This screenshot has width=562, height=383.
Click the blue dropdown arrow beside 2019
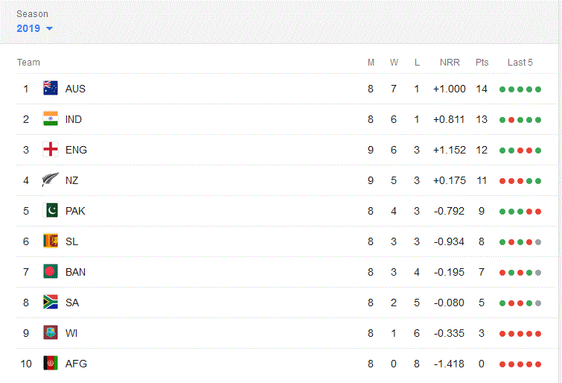(49, 28)
